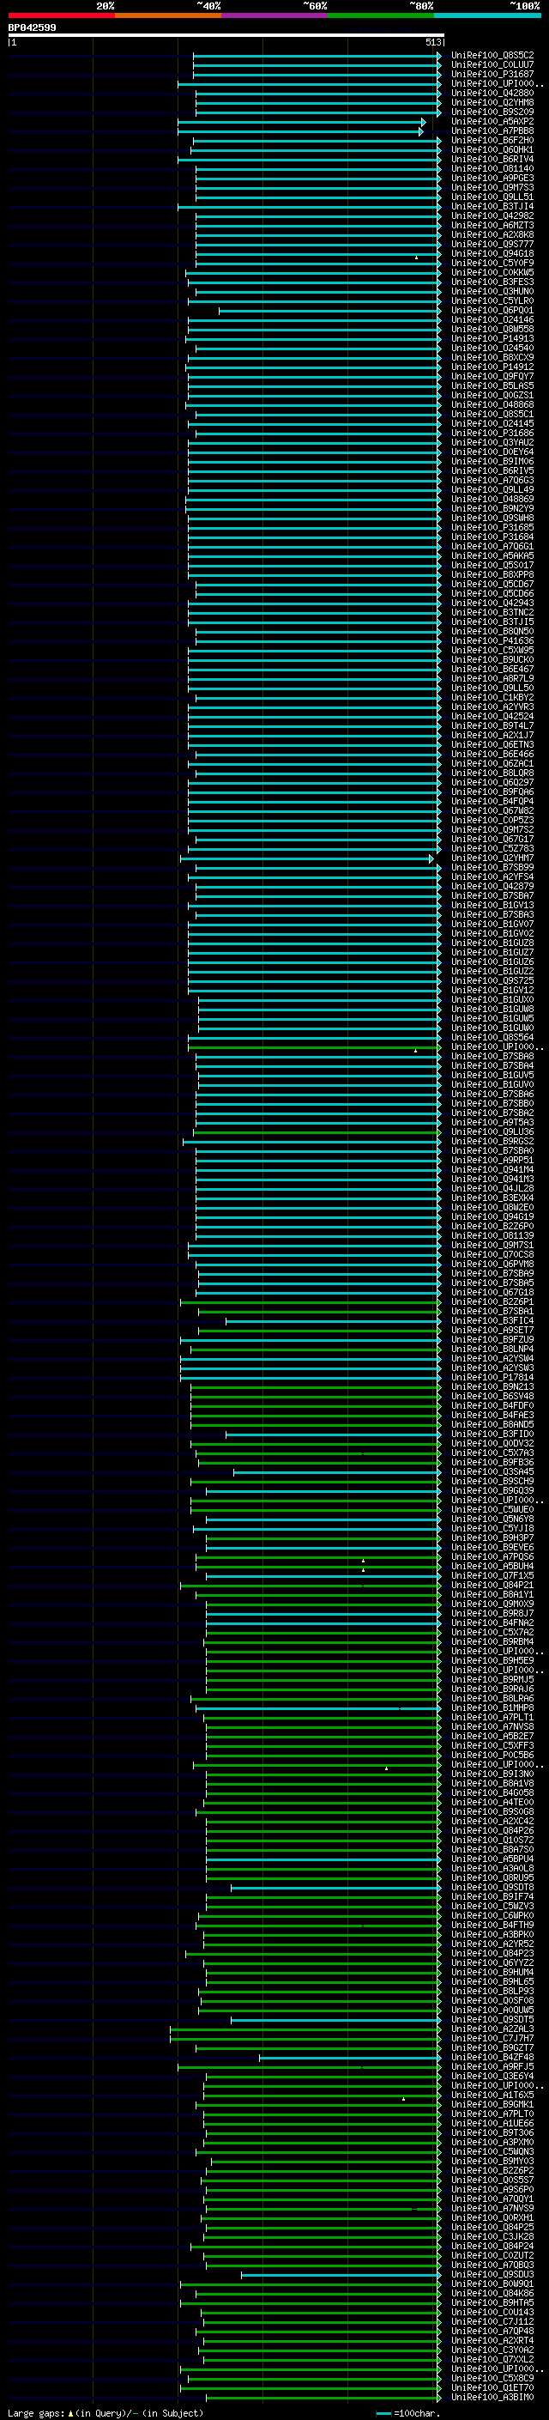This screenshot has height=2420, width=549.
Task: Select the UniRef100_Q9S777 label
Action: [492, 245]
